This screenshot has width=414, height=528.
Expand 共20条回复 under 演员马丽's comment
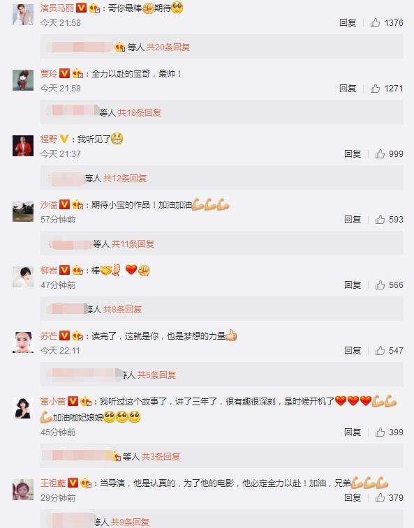(x=168, y=47)
